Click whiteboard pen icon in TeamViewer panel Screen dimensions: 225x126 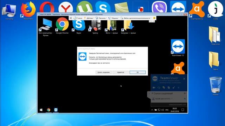pos(174,87)
